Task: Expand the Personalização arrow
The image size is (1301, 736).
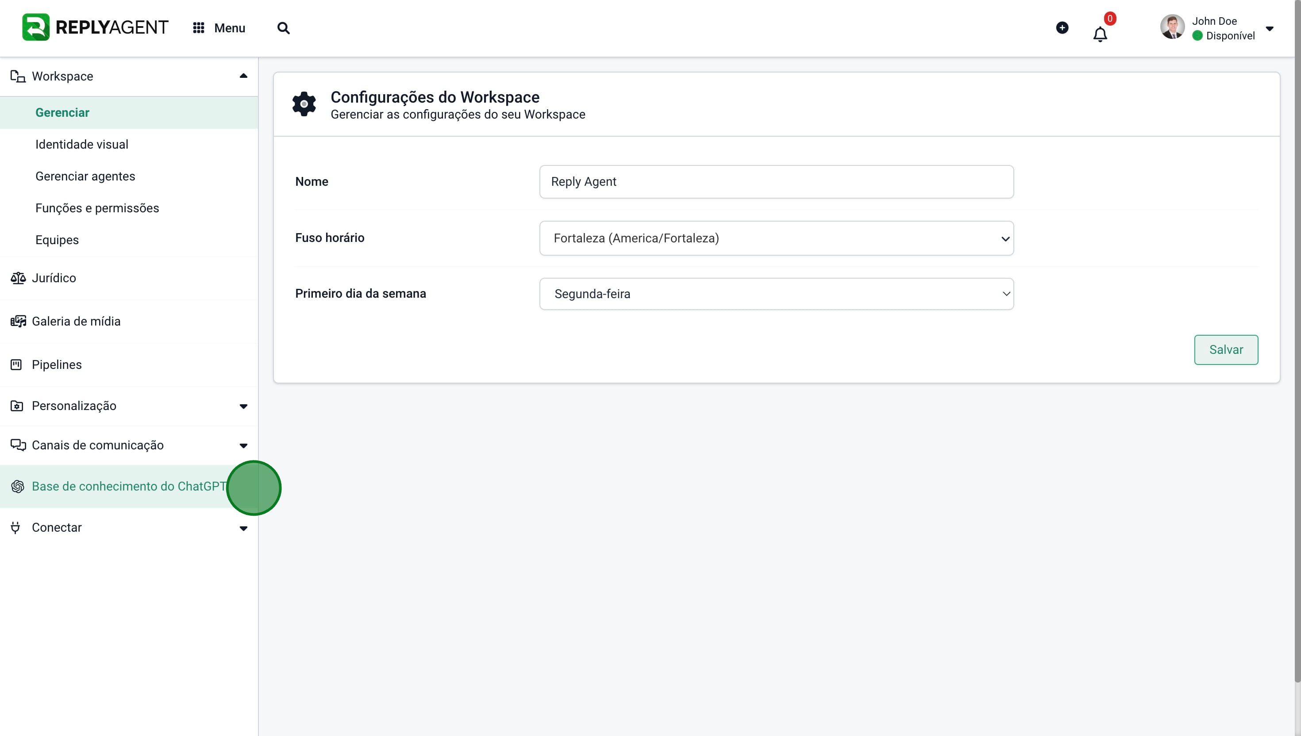Action: click(243, 406)
